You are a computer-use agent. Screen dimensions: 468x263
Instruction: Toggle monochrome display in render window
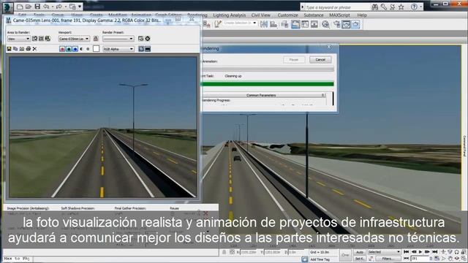coord(88,49)
